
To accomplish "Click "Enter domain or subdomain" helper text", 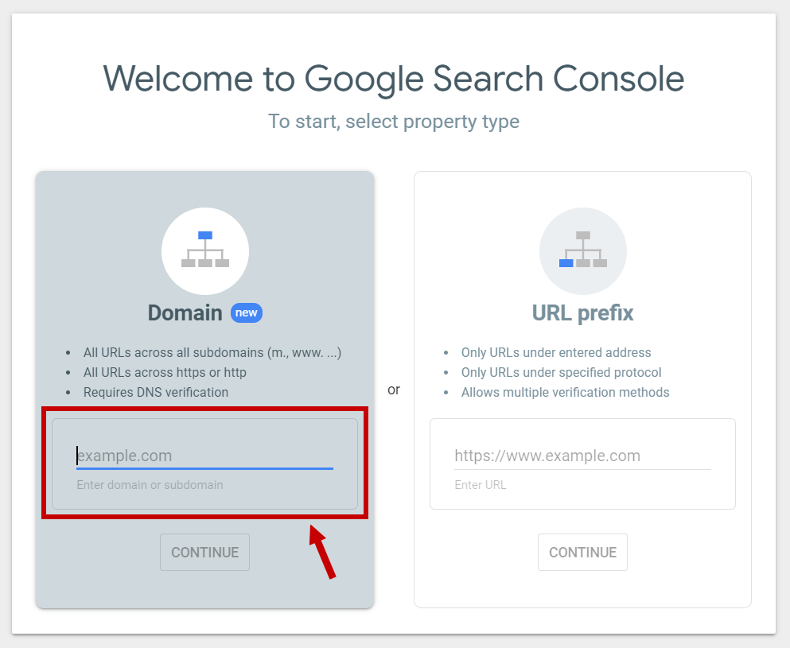I will (150, 485).
